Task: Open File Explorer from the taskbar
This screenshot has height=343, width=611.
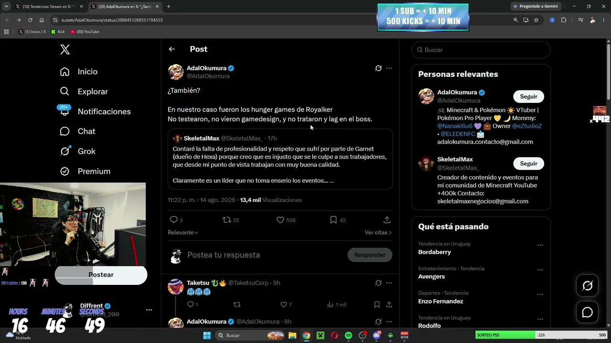Action: coord(292,335)
